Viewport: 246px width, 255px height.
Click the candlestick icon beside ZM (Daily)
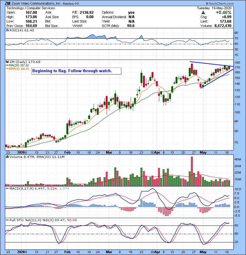tap(7, 62)
